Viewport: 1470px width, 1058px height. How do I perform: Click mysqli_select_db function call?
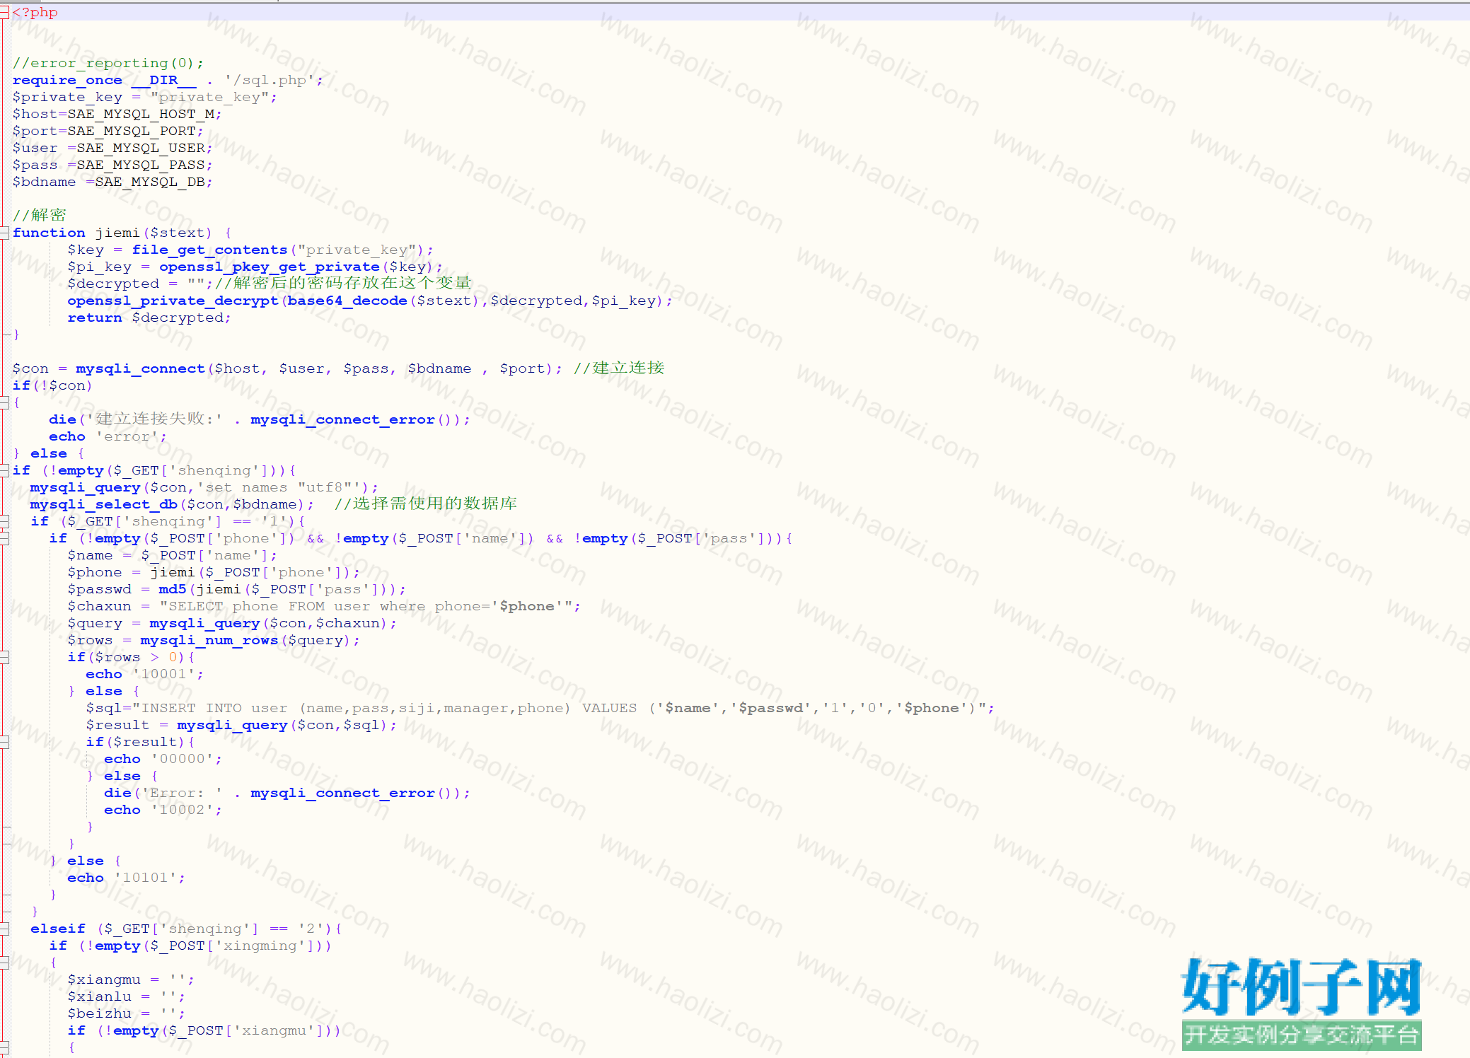click(x=103, y=504)
